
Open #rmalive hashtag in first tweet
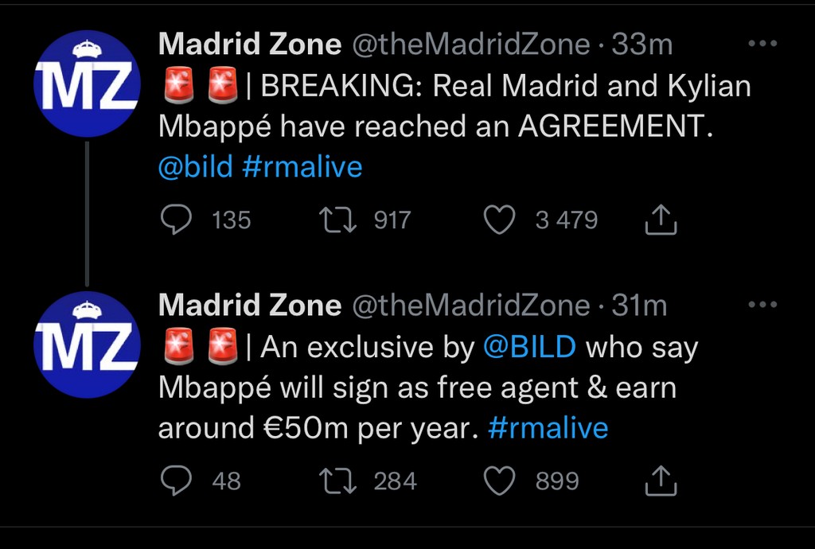tap(302, 167)
